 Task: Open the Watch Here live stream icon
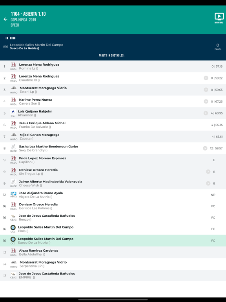click(x=219, y=18)
